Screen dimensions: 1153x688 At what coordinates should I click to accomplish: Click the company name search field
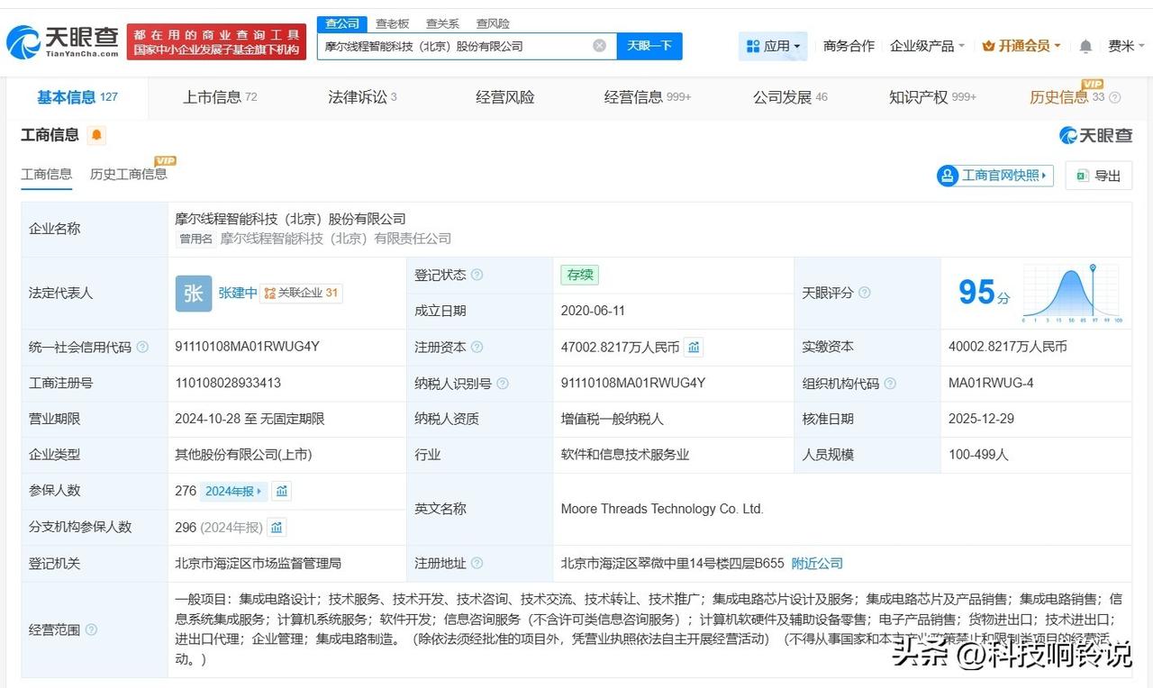point(455,46)
